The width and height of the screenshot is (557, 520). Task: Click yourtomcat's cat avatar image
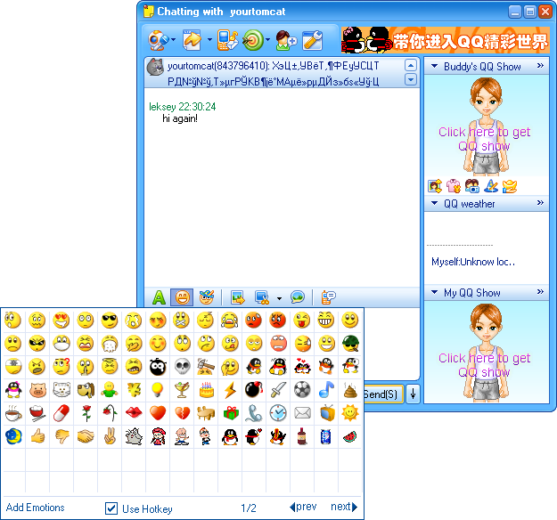click(155, 67)
